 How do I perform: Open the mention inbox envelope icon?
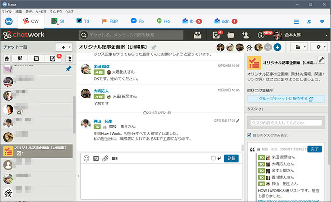[x=198, y=35]
